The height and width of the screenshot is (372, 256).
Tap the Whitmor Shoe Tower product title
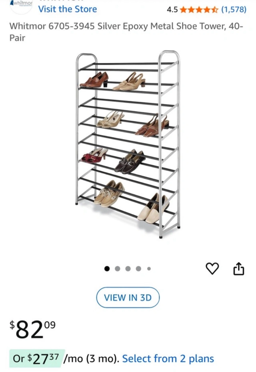[126, 32]
